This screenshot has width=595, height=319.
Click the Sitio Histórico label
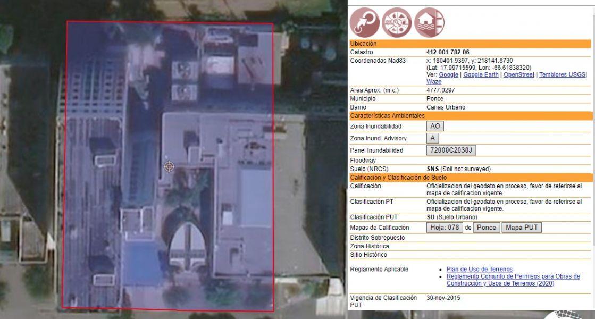tap(368, 255)
